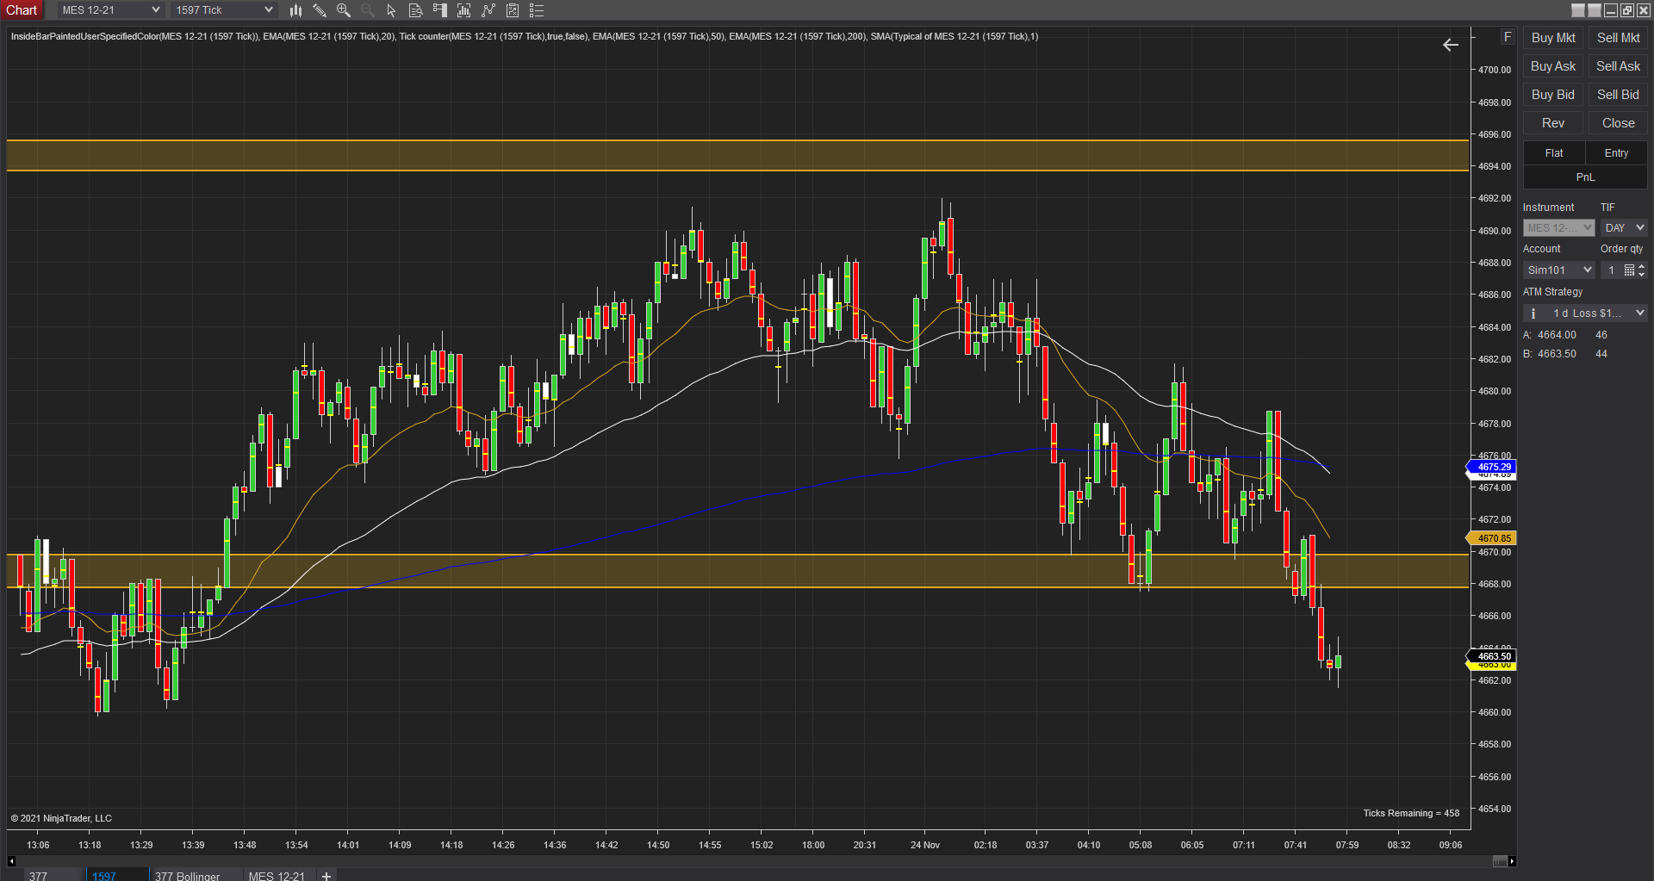Viewport: 1654px width, 881px height.
Task: Open the strategies icon
Action: (x=513, y=10)
